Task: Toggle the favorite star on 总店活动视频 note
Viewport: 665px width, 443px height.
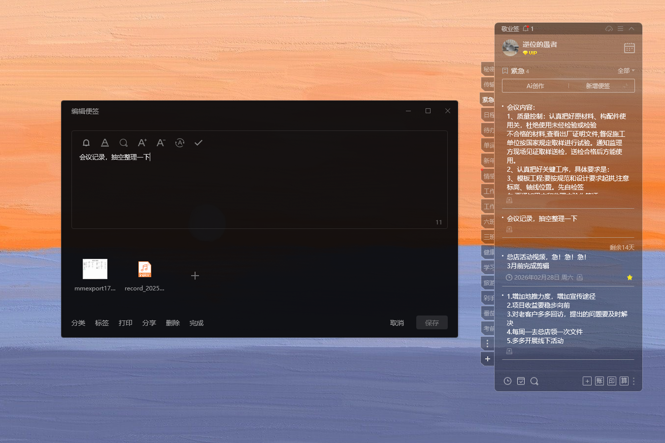Action: (x=630, y=277)
